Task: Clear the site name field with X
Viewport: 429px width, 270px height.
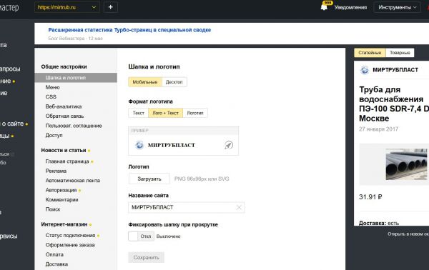Action: 239,207
